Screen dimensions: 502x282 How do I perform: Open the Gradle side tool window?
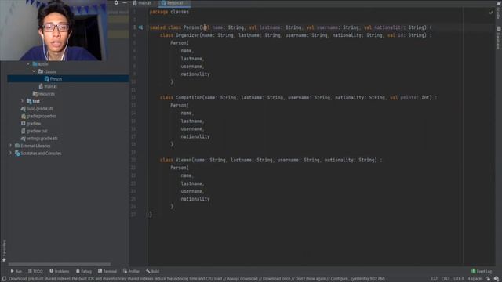point(499,9)
